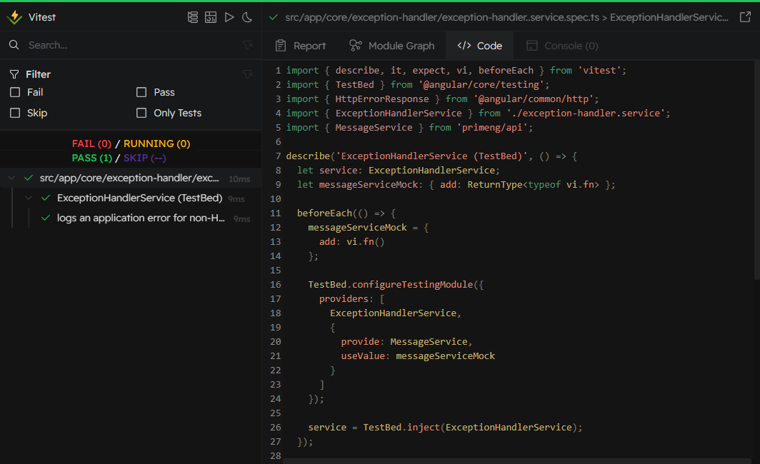760x464 pixels.
Task: Click the vertical scrollbar in code view
Action: [756, 169]
